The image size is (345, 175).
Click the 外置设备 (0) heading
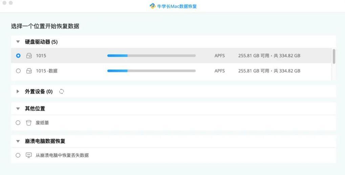pos(39,92)
